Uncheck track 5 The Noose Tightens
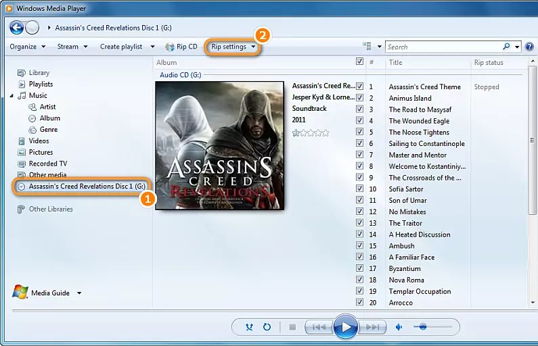 (359, 132)
